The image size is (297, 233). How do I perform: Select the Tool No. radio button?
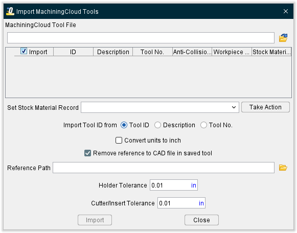[203, 125]
